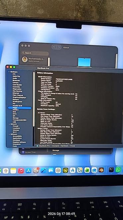Select Locations under Network
The image size is (123, 220).
pos(16,128)
